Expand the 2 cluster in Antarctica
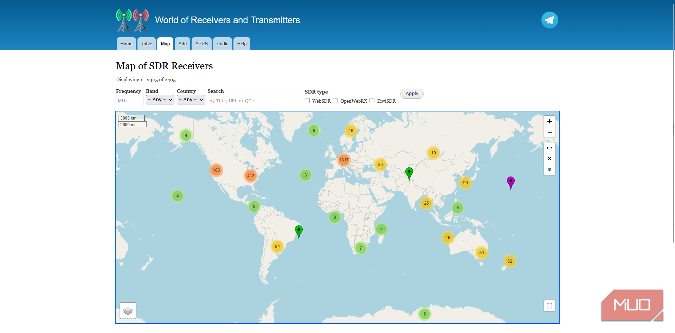675x333 pixels. [425, 314]
